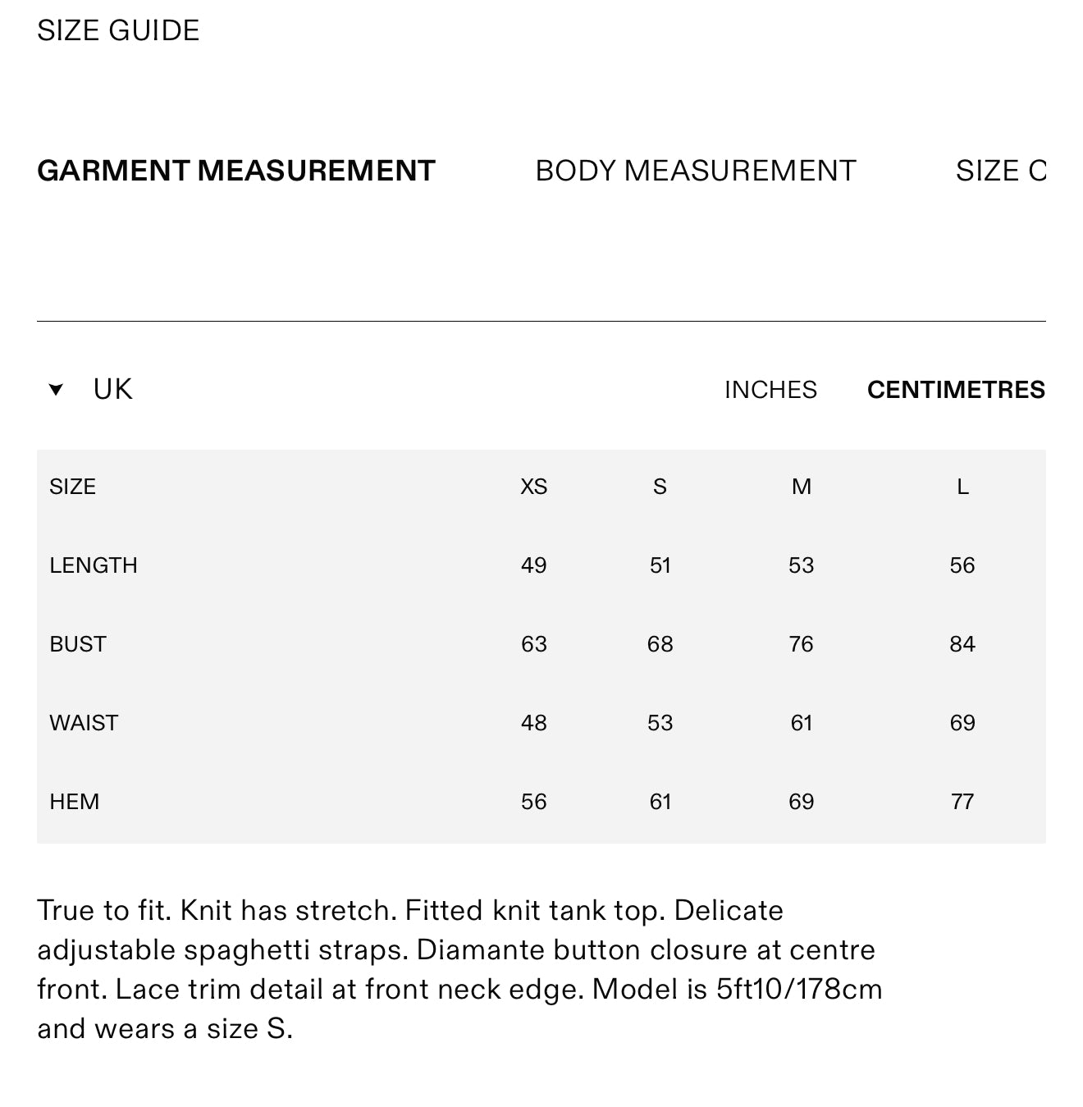Open the Body Measurement tab

coord(696,171)
